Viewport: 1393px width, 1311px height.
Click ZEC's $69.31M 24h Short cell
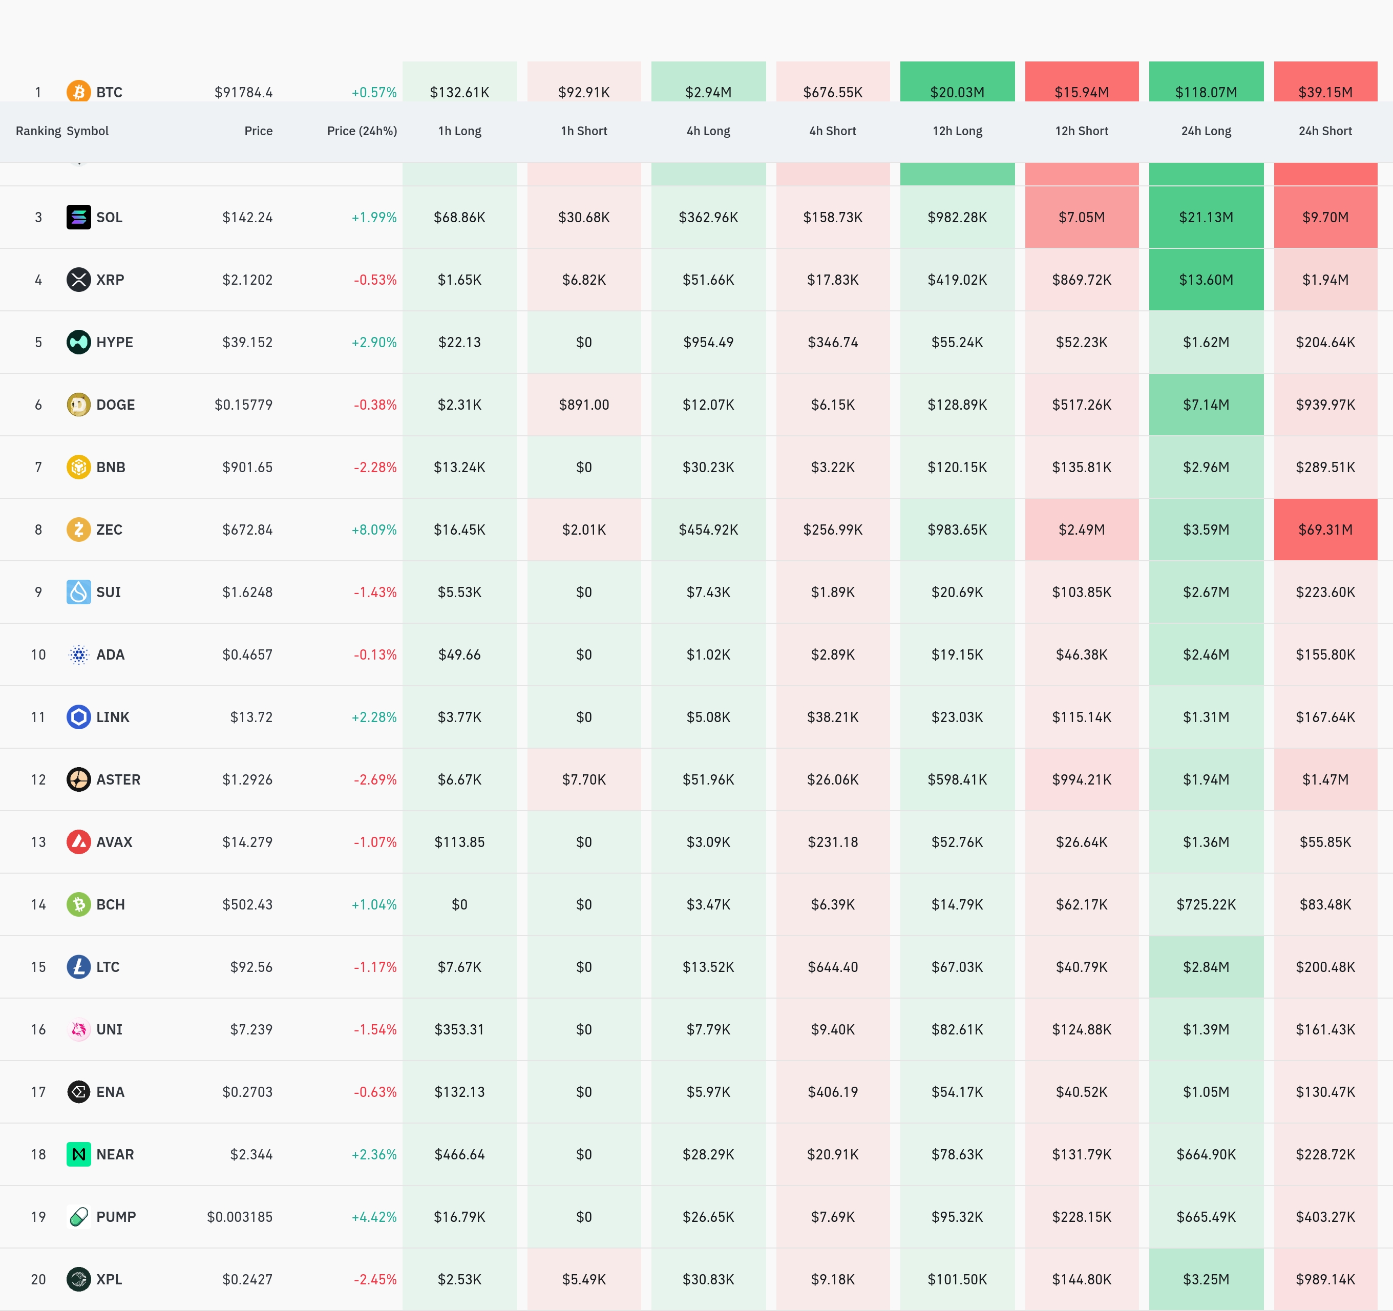coord(1325,530)
